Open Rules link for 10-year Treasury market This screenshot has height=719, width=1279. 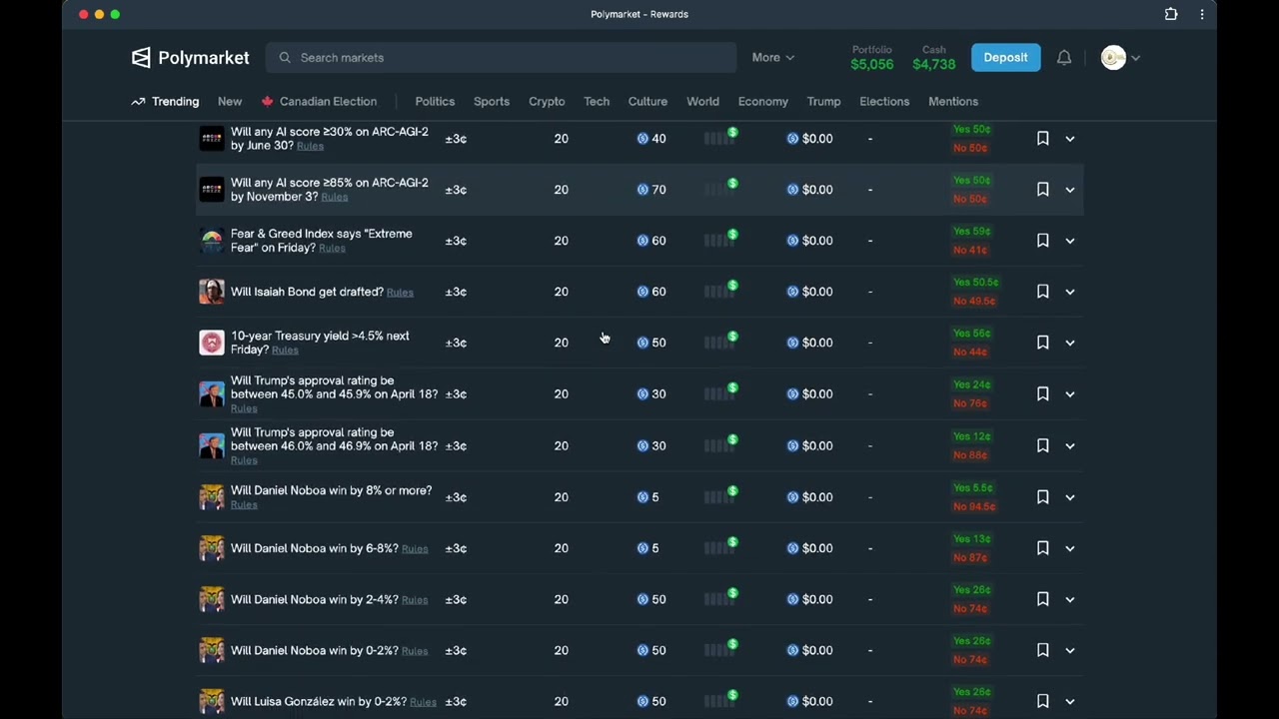[x=285, y=351]
